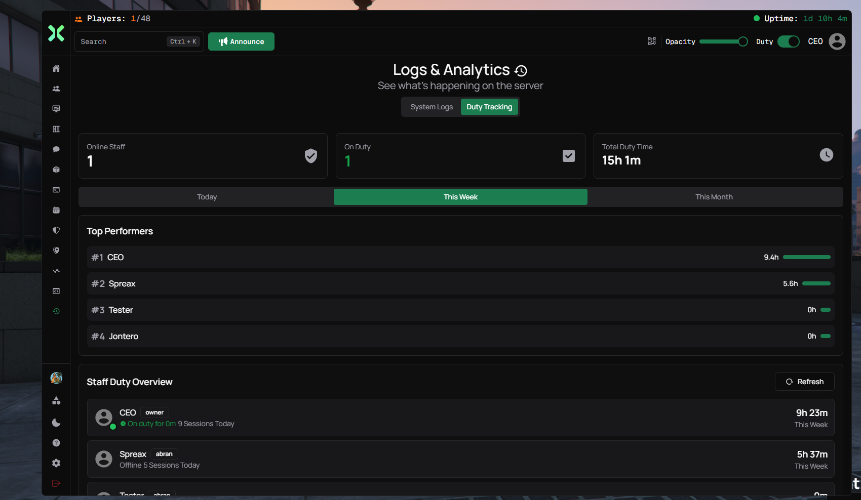The height and width of the screenshot is (500, 861).
Task: Open the QR code scanner icon
Action: pyautogui.click(x=652, y=41)
